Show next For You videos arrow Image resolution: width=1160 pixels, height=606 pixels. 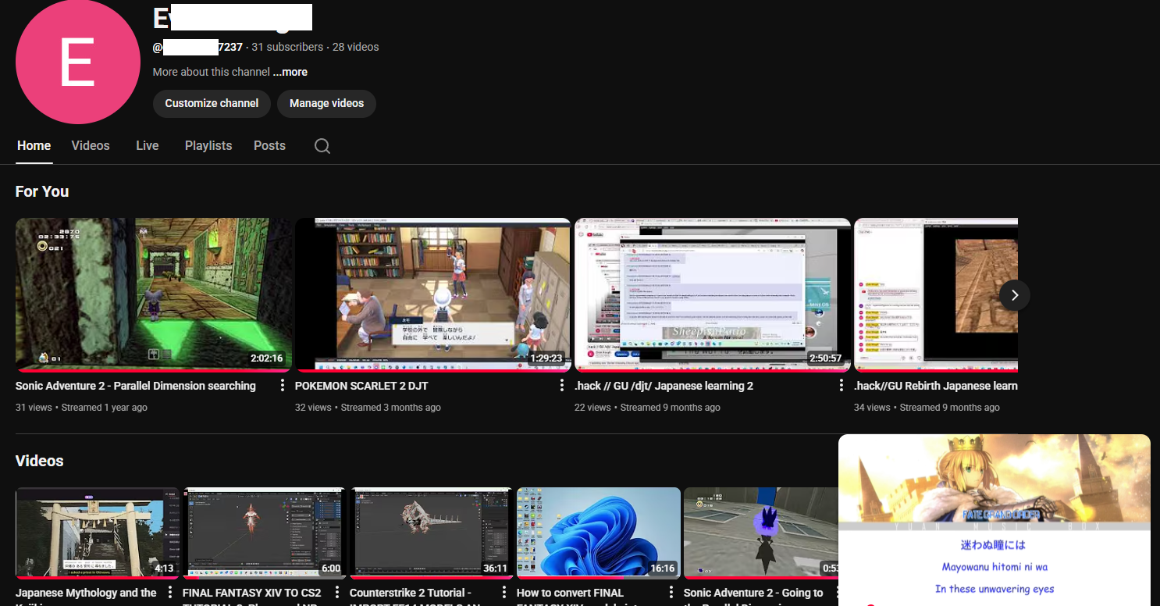point(1015,295)
